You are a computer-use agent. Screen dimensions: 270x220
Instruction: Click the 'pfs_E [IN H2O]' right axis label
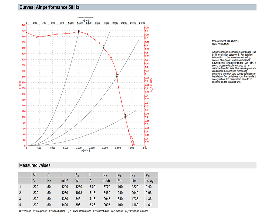point(151,85)
